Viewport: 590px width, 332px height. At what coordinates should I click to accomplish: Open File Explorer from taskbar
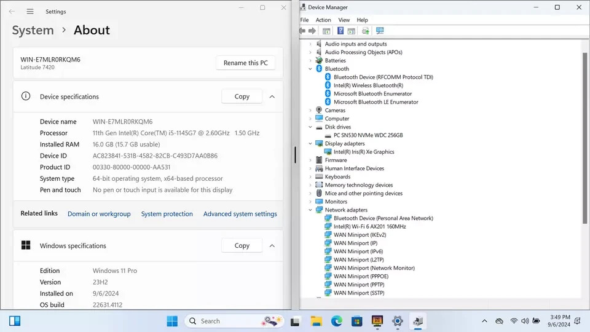click(x=316, y=321)
